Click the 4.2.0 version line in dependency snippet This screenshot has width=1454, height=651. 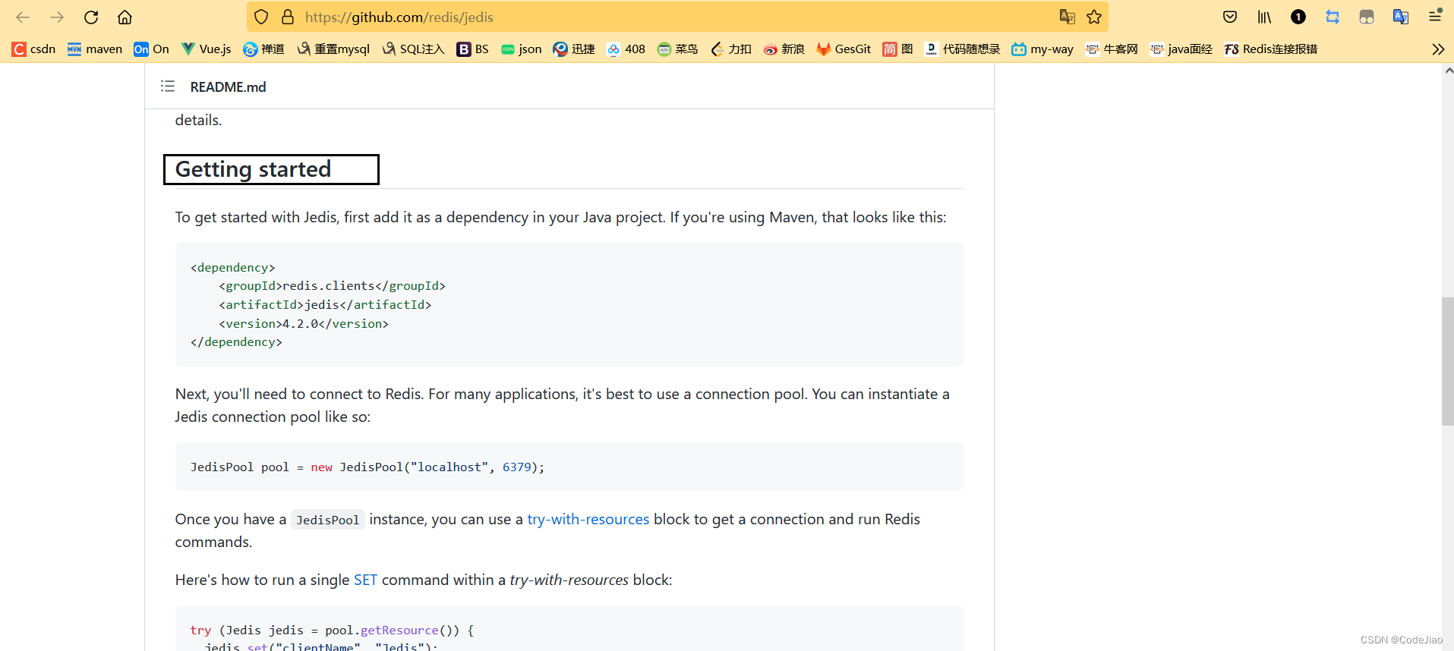point(304,323)
